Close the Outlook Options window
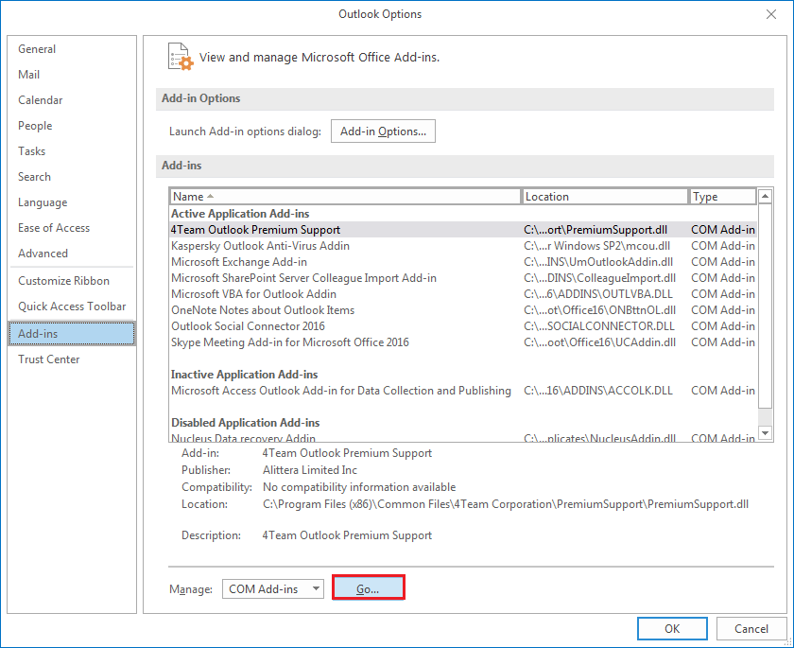Screen dimensions: 794x648 point(770,14)
